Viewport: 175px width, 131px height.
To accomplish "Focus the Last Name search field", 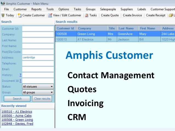I will pos(38,40).
